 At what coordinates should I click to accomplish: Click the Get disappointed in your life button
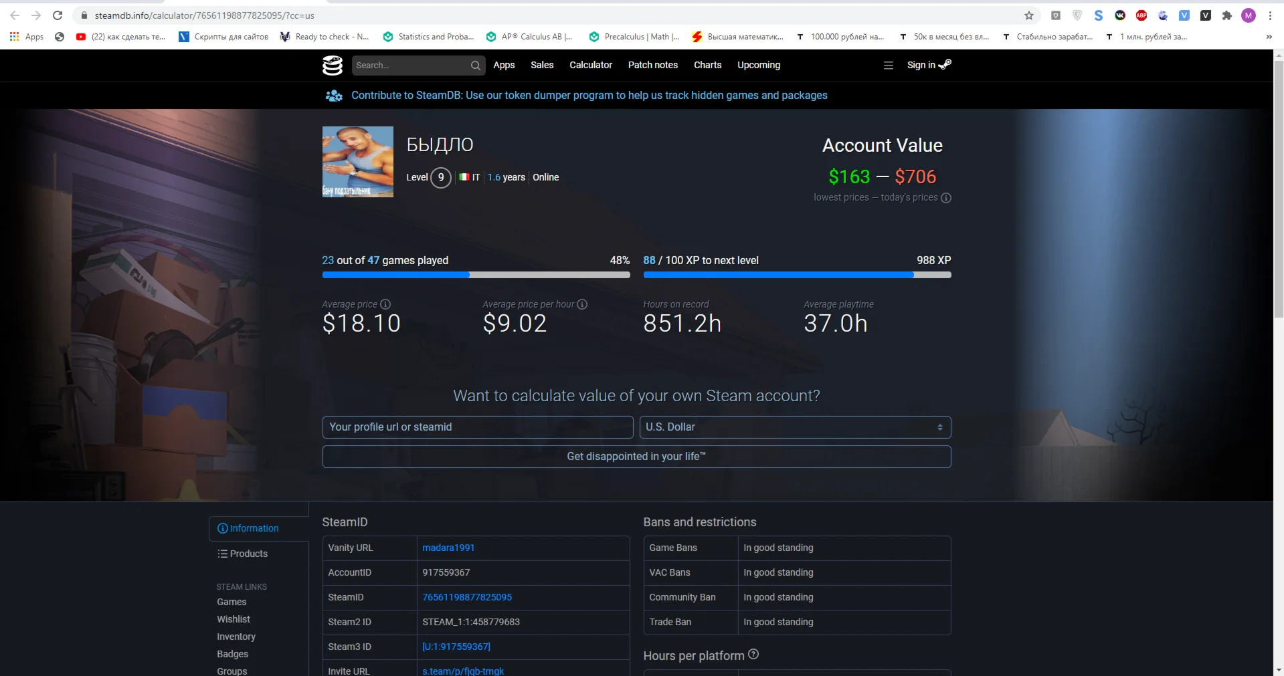(x=636, y=456)
